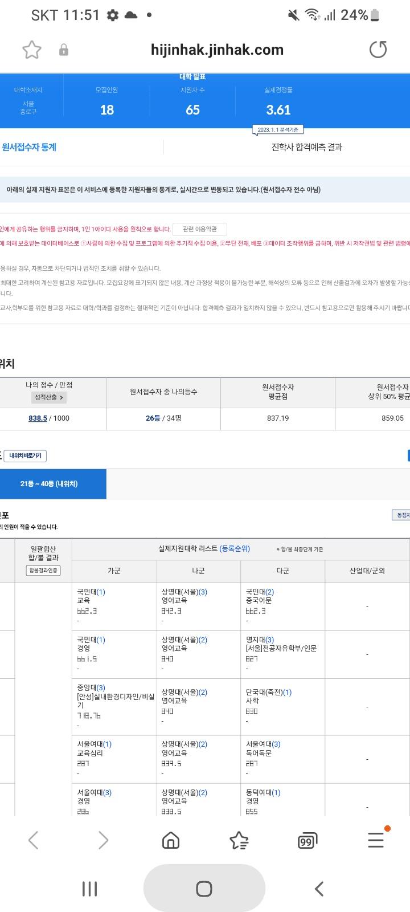Viewport: 410px width, 912px height.
Task: Open my score 838.5 link
Action: click(38, 418)
